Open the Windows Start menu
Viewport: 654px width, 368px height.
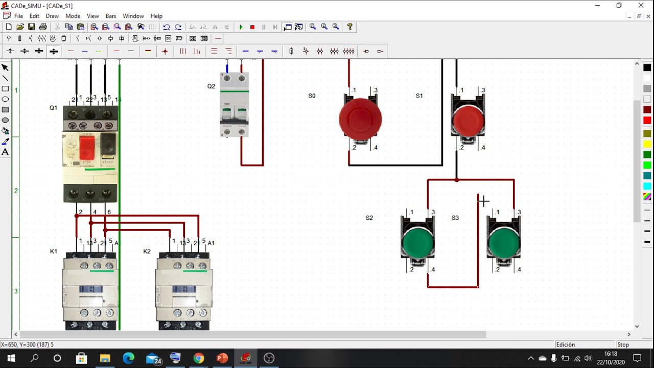[x=11, y=358]
